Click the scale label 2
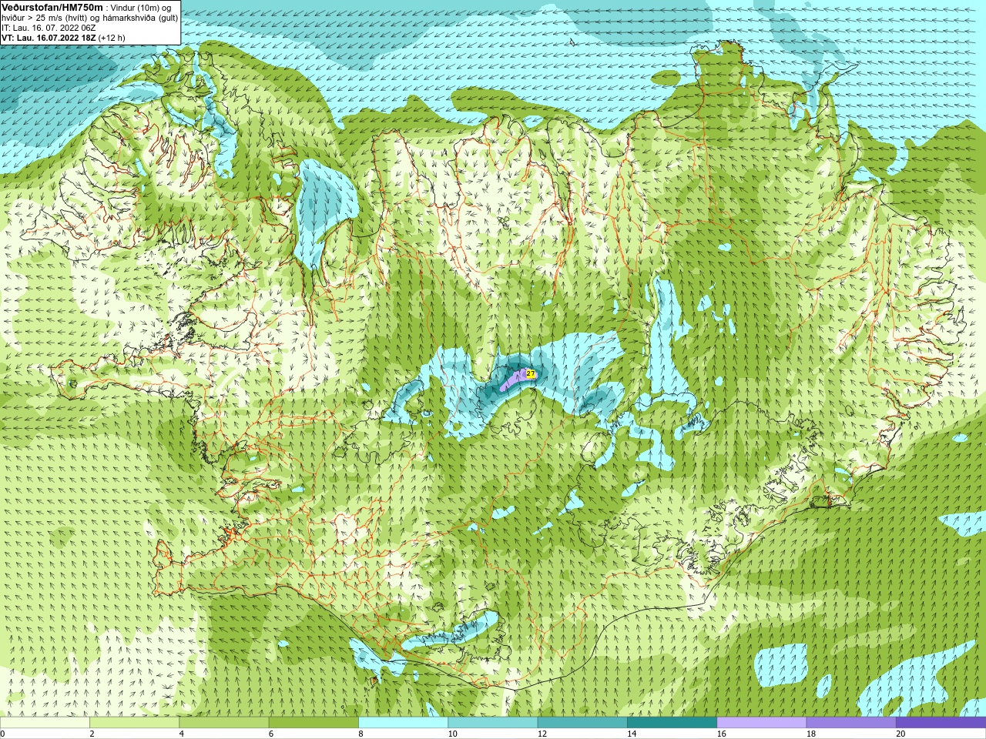The image size is (986, 739). tap(92, 734)
